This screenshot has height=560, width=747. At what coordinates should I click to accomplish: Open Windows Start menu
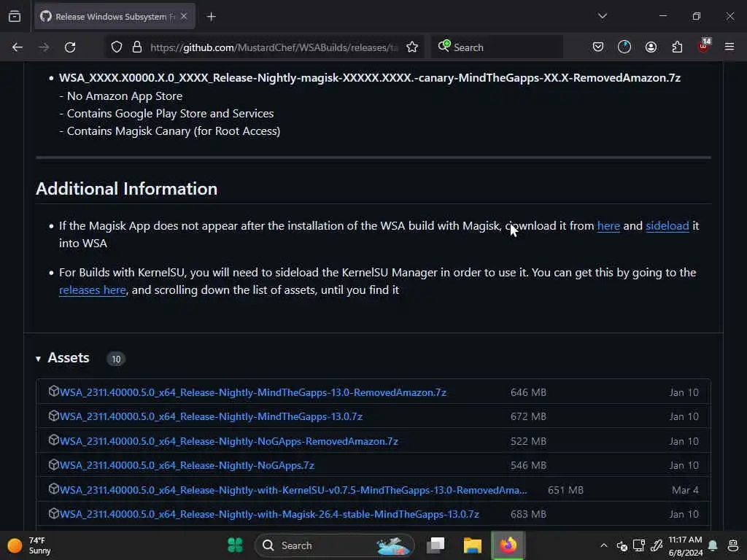coord(236,545)
